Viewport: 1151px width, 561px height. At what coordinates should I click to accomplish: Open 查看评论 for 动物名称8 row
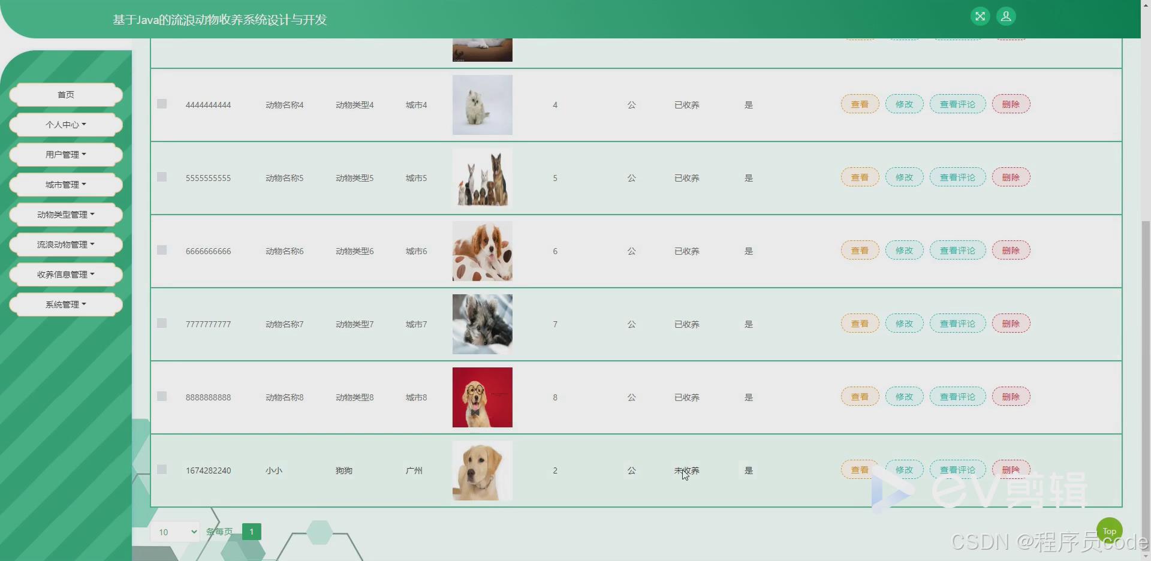coord(957,397)
